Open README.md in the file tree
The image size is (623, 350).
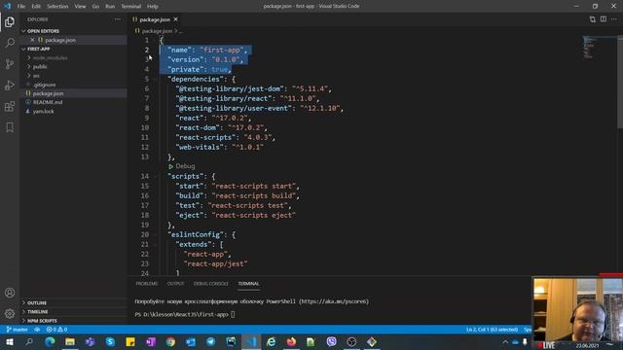tap(48, 102)
